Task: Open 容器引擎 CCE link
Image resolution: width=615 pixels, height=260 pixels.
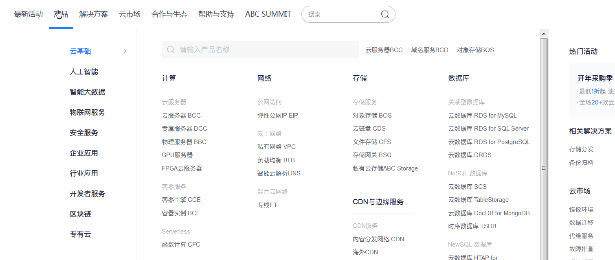Action: 181,200
